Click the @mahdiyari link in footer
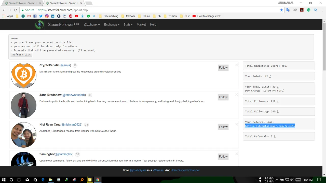Screen dimensions: 326x183 coord(138,170)
